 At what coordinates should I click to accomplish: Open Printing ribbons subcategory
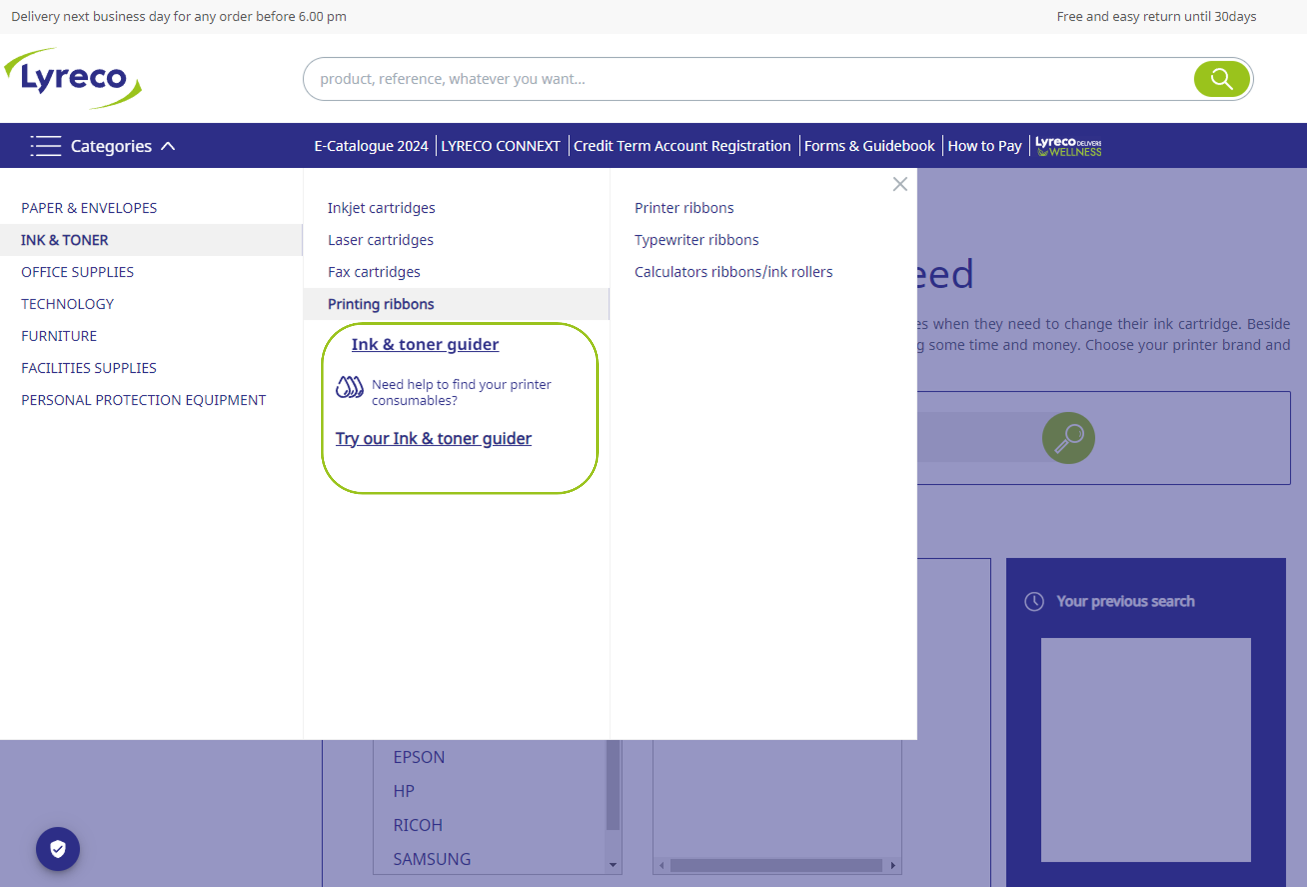point(456,304)
